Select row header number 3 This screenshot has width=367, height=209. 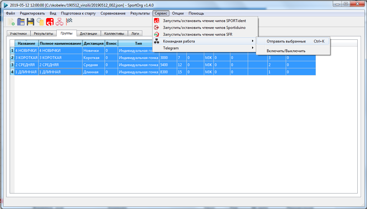(12, 65)
